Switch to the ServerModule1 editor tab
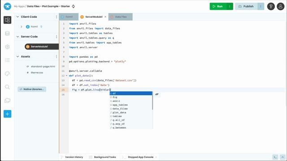Viewport: 287px width, 161px height. pos(93,17)
